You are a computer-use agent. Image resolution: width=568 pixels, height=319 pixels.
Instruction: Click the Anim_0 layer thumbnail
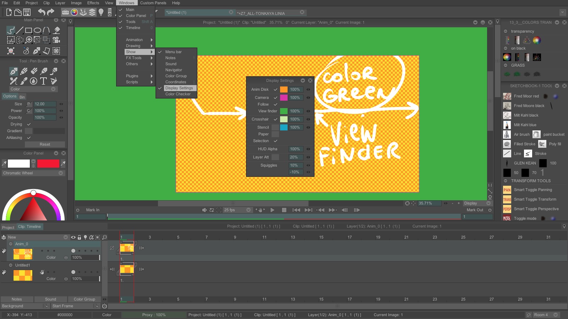tap(23, 254)
